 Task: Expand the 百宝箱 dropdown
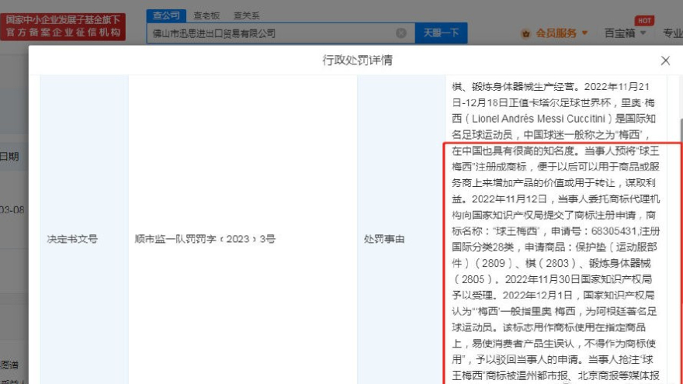click(624, 33)
